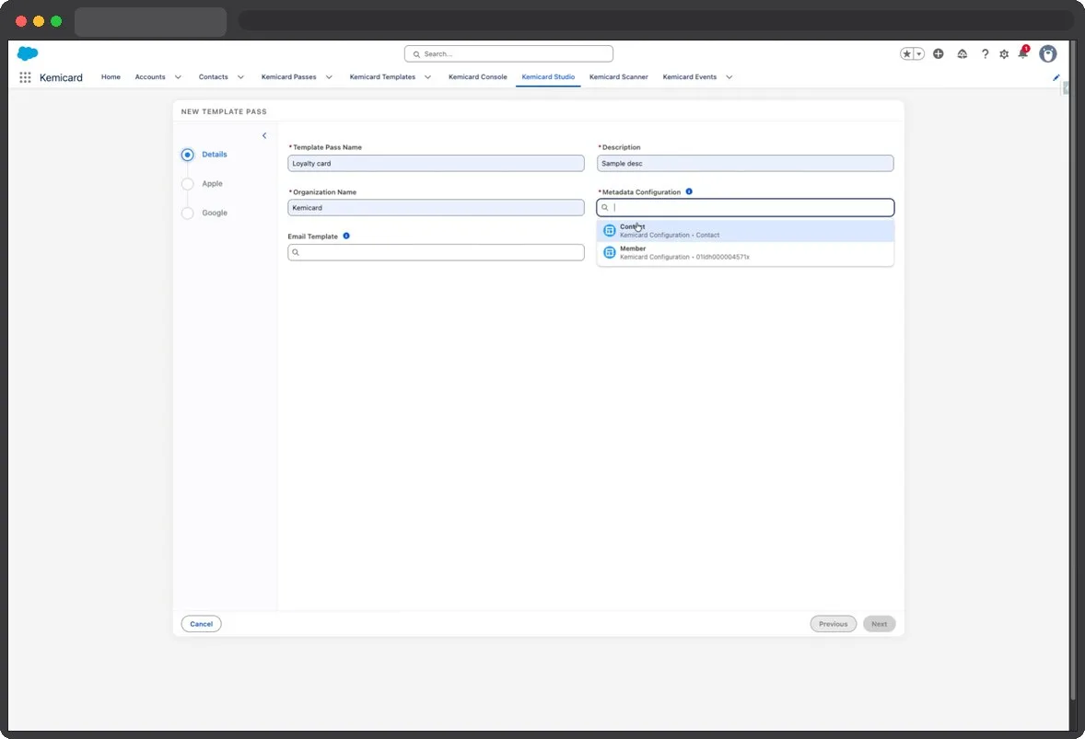Screen dimensions: 1085x739
Task: Click the Metadata Configuration info icon
Action: coord(689,191)
